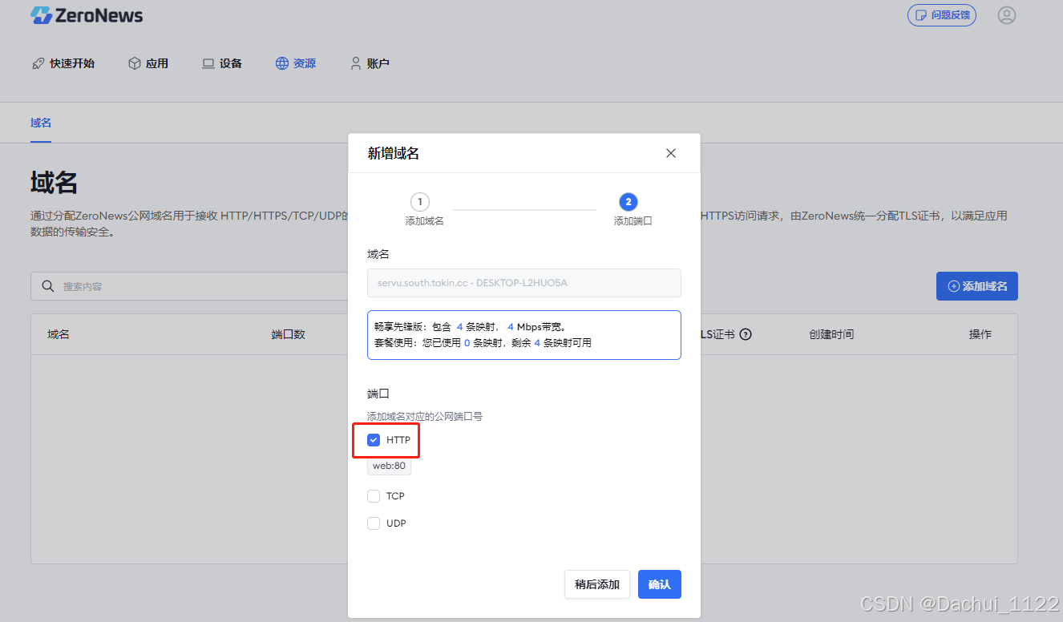Image resolution: width=1063 pixels, height=622 pixels.
Task: Click the 应用 cube icon
Action: [x=135, y=63]
